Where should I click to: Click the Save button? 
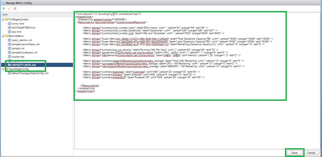tap(294, 153)
